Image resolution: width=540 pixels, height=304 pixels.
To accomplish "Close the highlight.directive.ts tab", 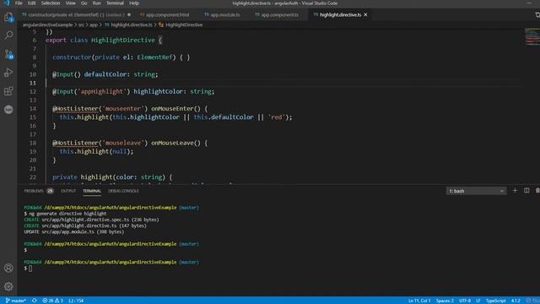I will pos(365,15).
